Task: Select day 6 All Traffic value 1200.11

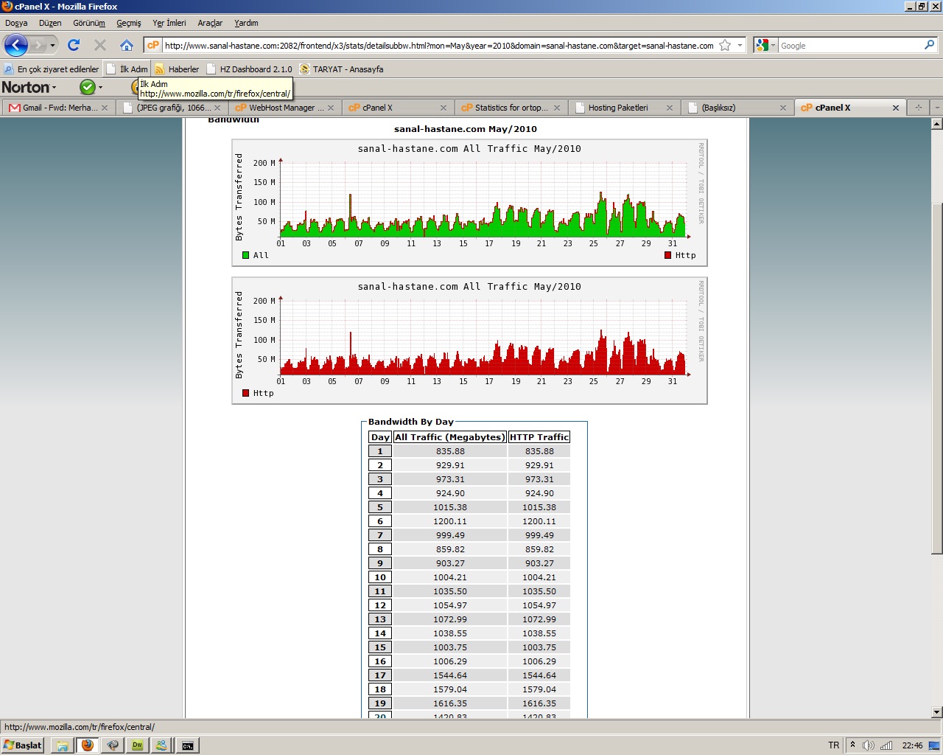Action: coord(450,521)
